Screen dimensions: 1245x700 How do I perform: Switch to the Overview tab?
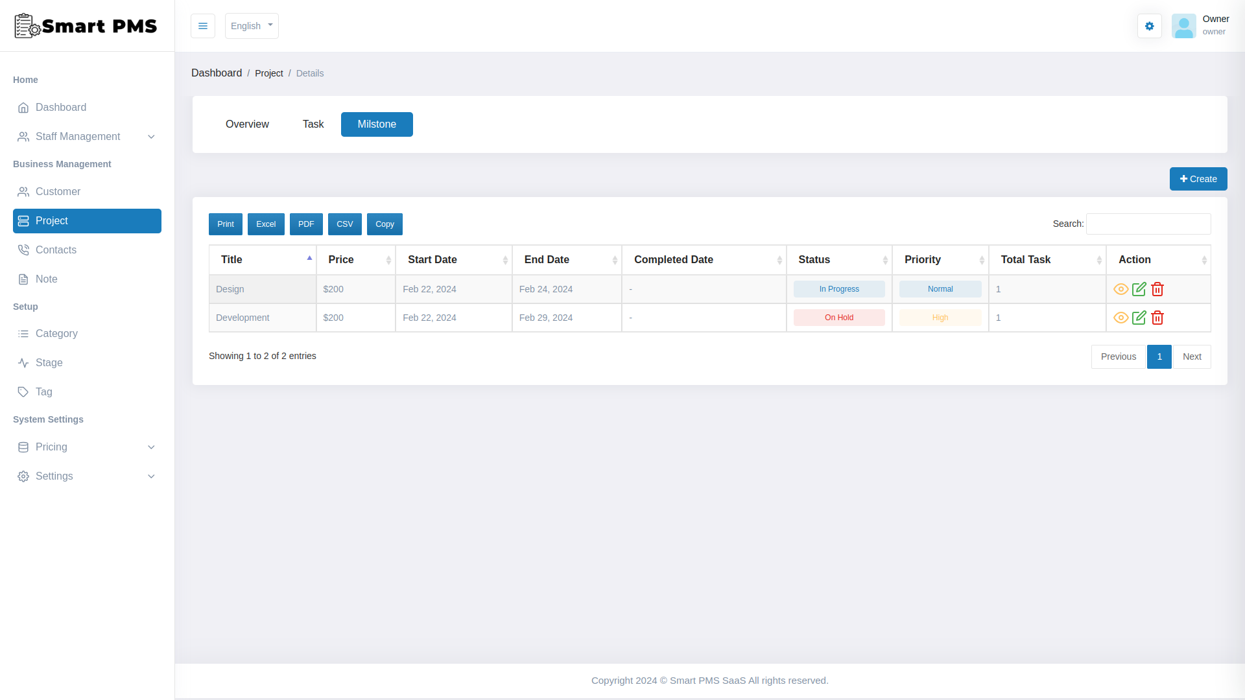tap(247, 124)
